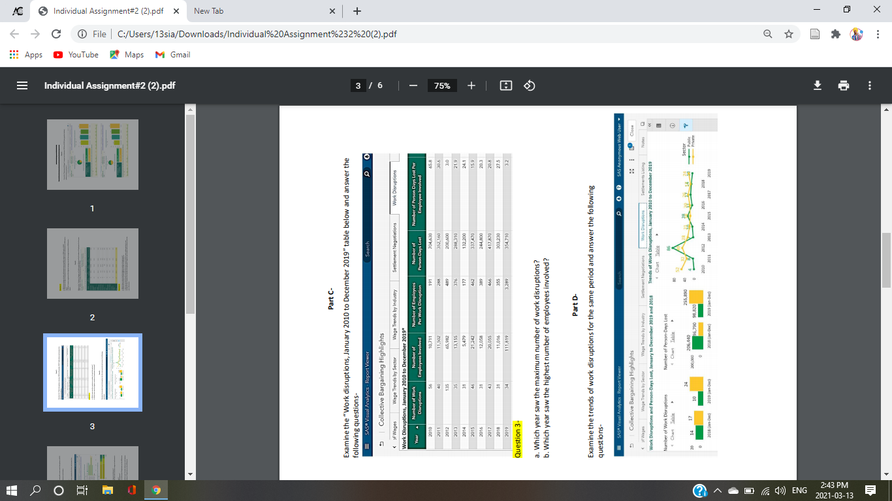The height and width of the screenshot is (501, 892).
Task: Rotate the PDF page counterclockwise
Action: pos(530,85)
